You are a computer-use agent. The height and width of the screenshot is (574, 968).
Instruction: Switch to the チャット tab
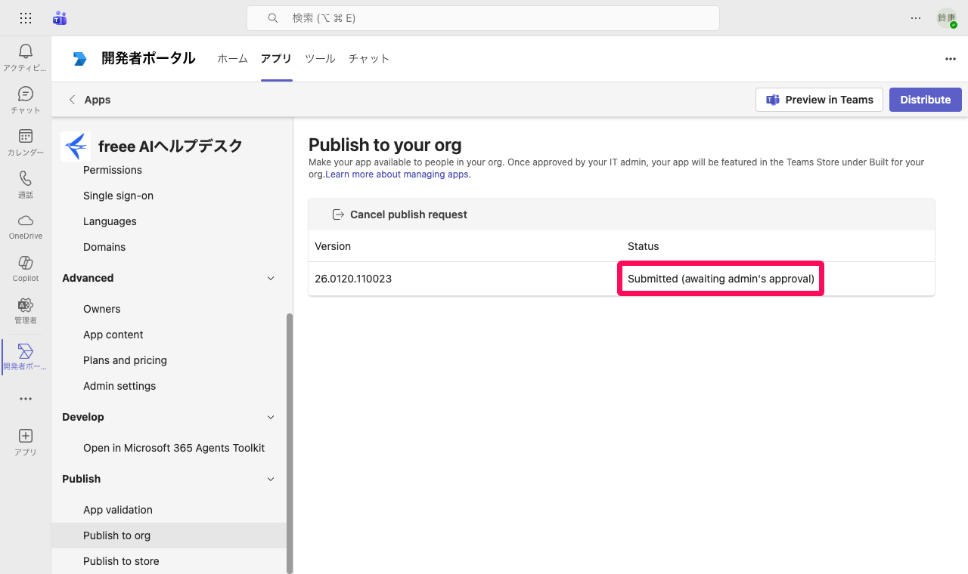(x=369, y=59)
